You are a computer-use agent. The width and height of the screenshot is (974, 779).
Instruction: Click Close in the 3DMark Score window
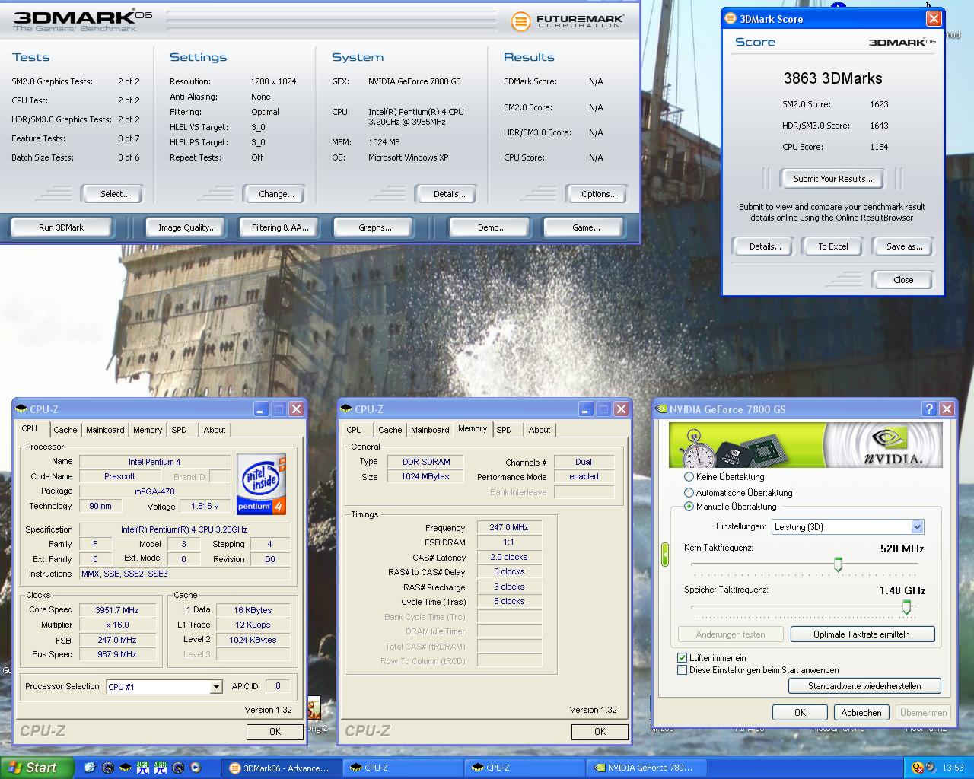click(x=903, y=280)
